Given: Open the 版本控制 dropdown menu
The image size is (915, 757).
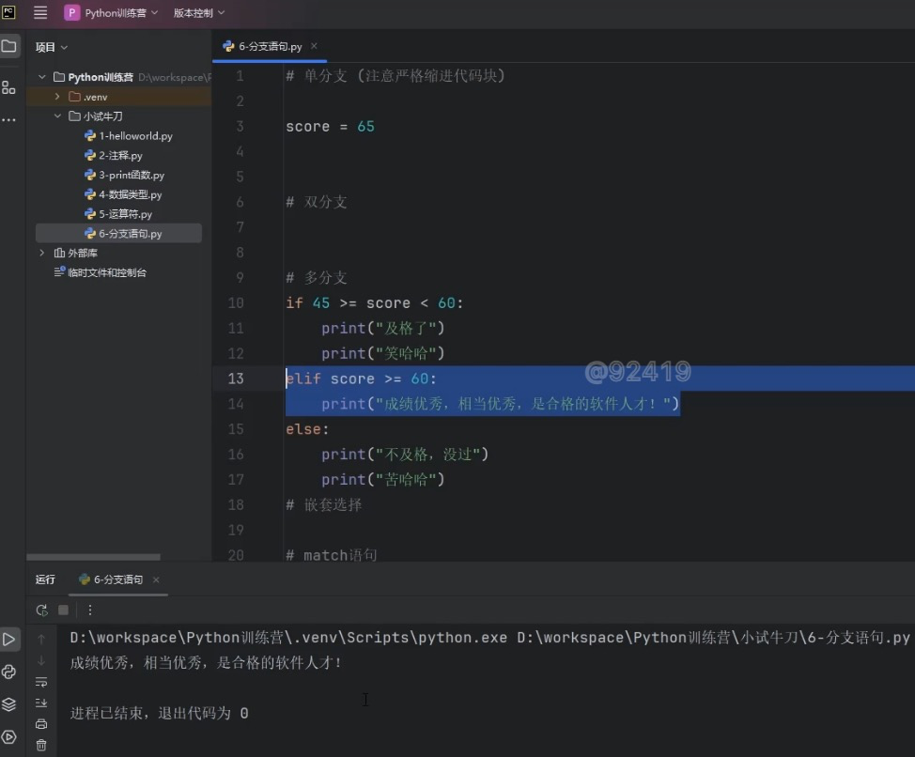Looking at the screenshot, I should 199,13.
